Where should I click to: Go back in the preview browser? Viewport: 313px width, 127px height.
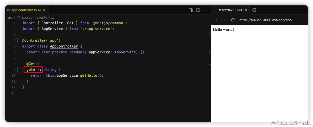pos(217,20)
